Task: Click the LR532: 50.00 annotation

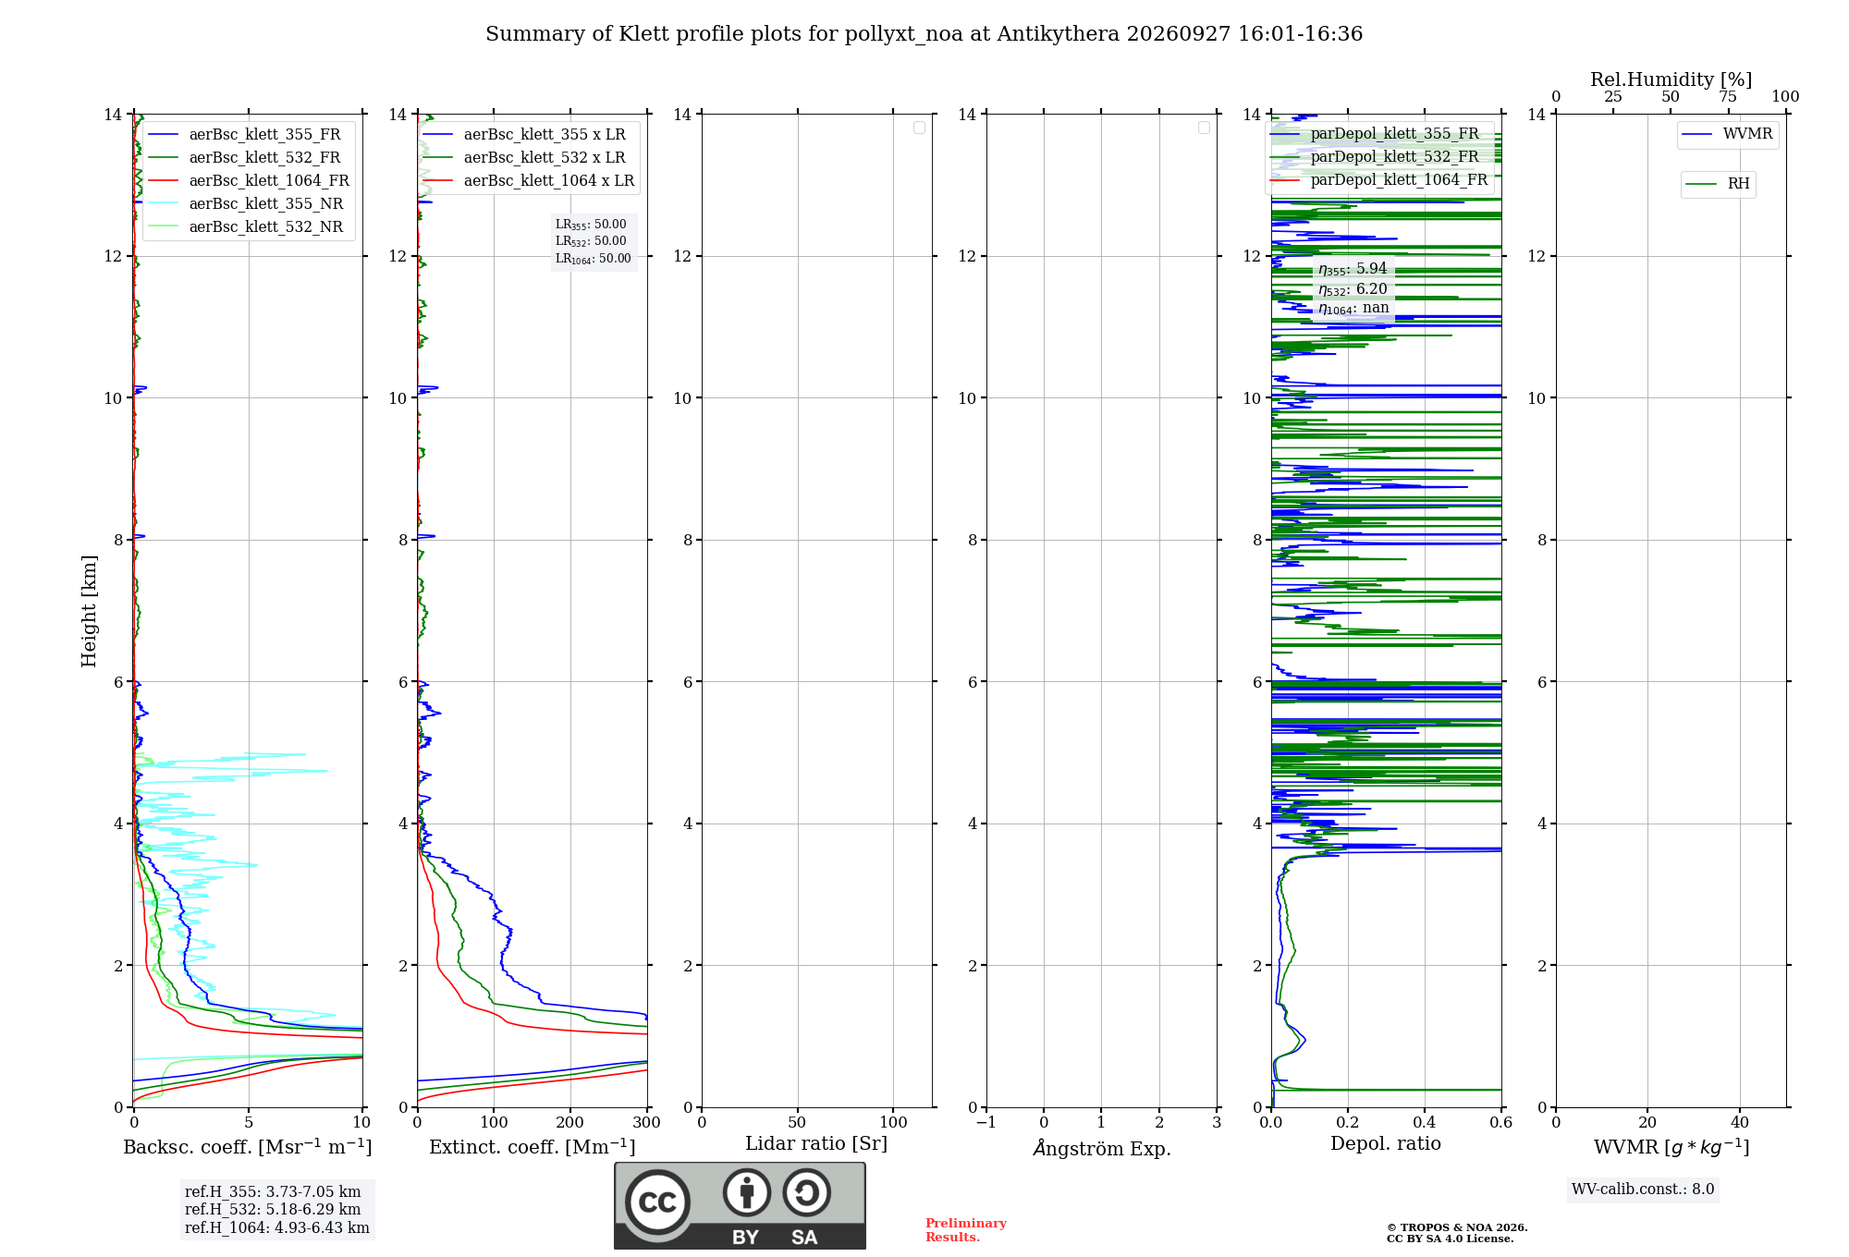Action: [591, 241]
